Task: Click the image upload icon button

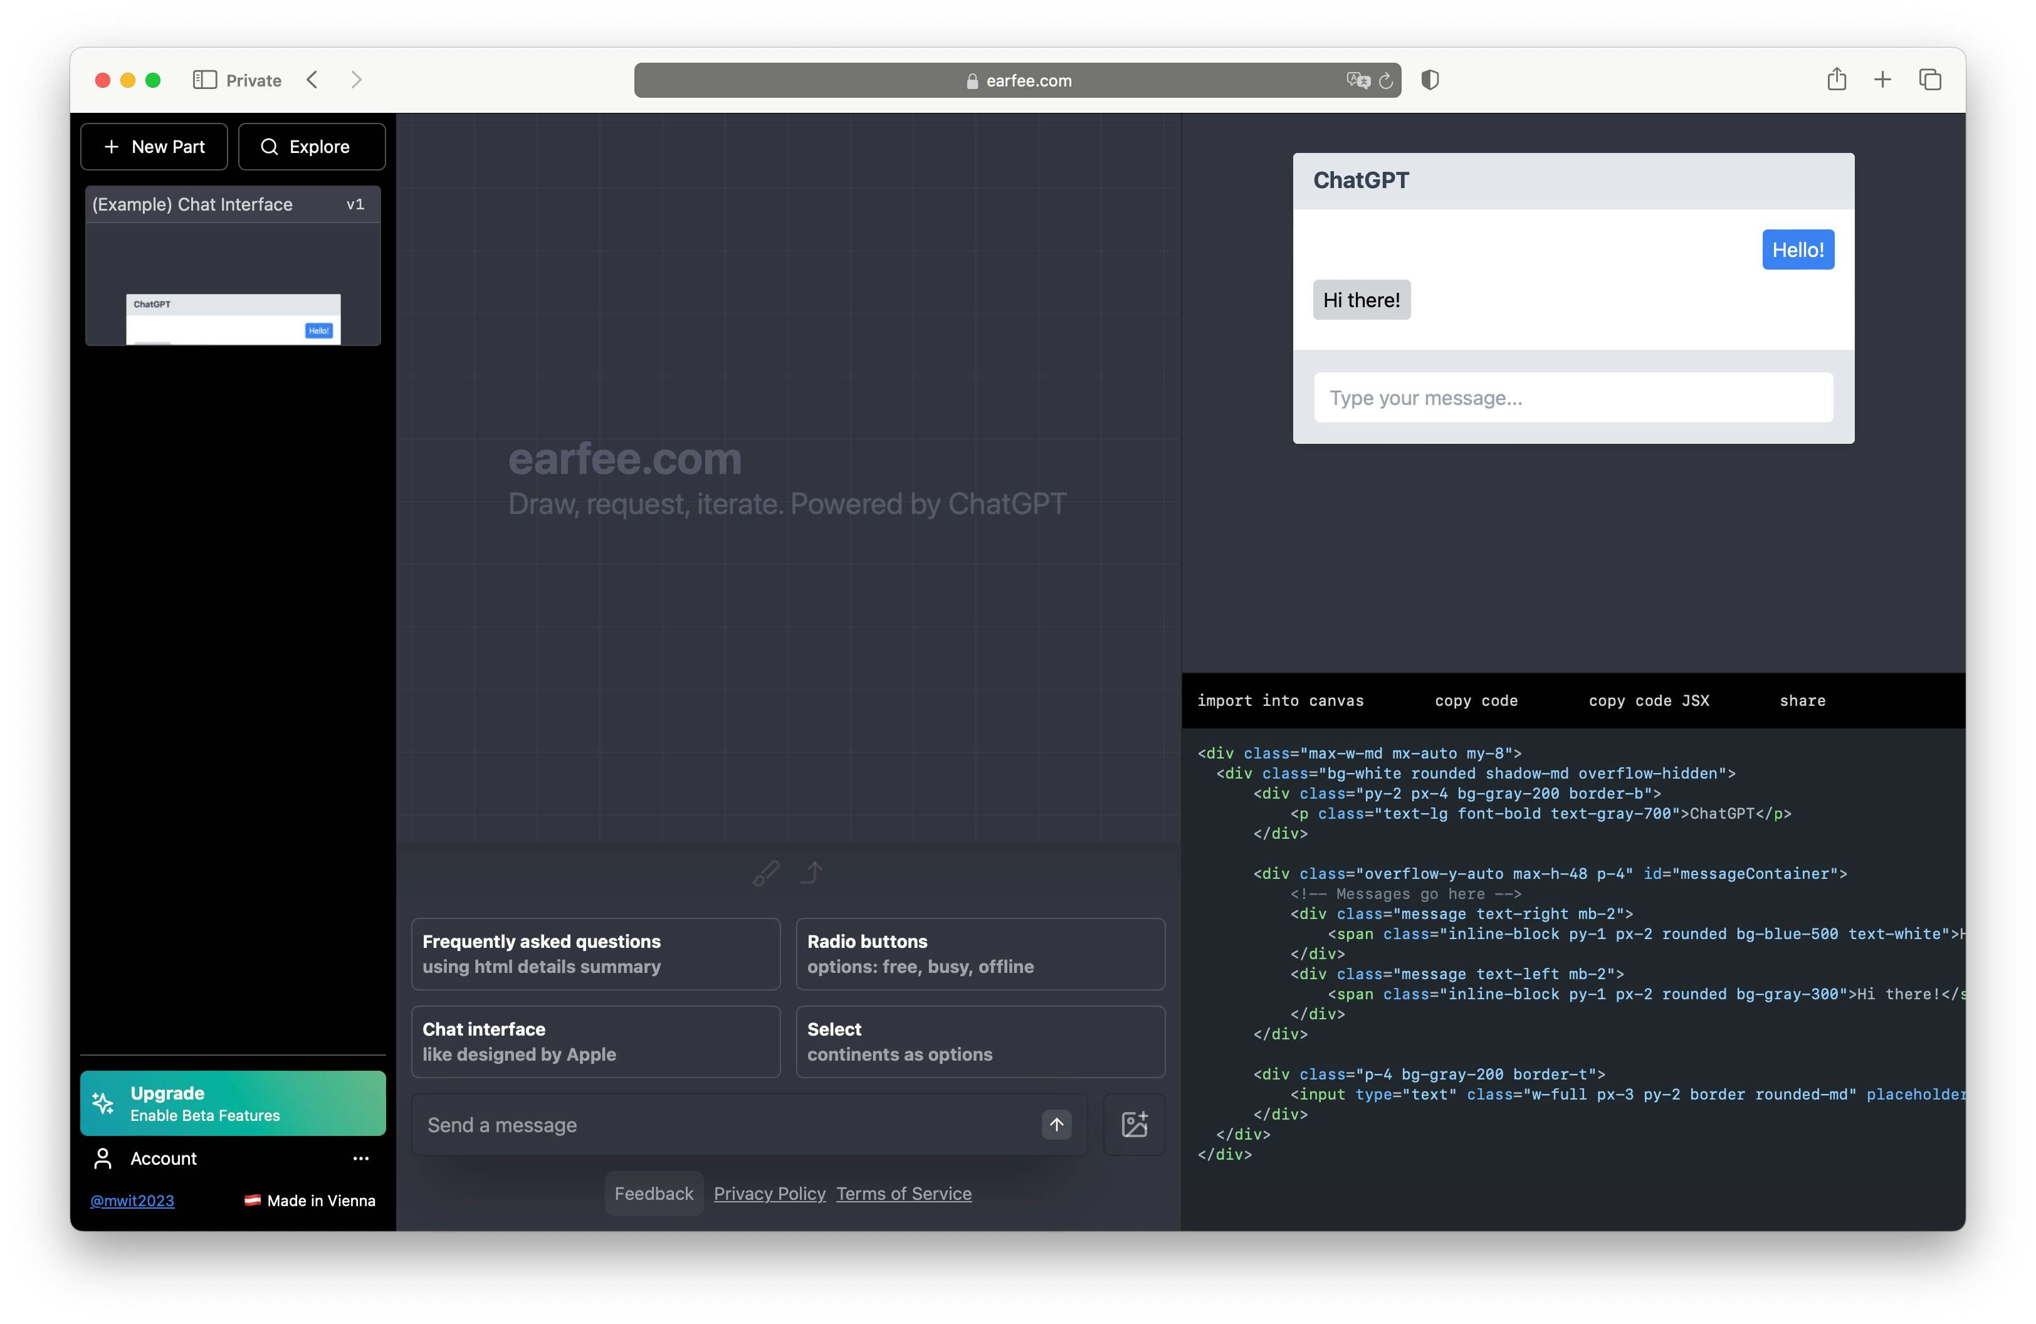Action: click(x=1135, y=1125)
